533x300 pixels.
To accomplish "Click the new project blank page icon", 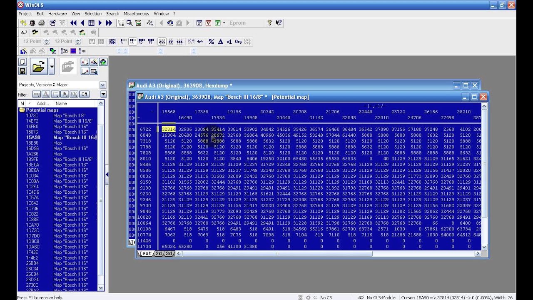I will click(x=22, y=62).
